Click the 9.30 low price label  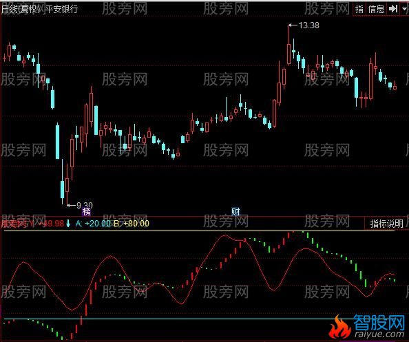pyautogui.click(x=85, y=206)
